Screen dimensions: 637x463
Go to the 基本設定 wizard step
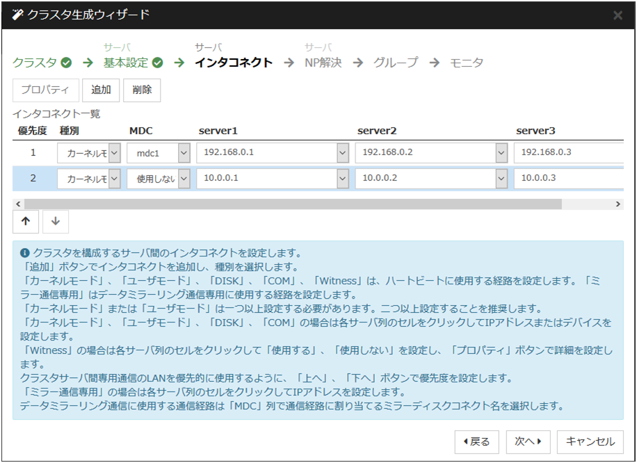click(126, 63)
